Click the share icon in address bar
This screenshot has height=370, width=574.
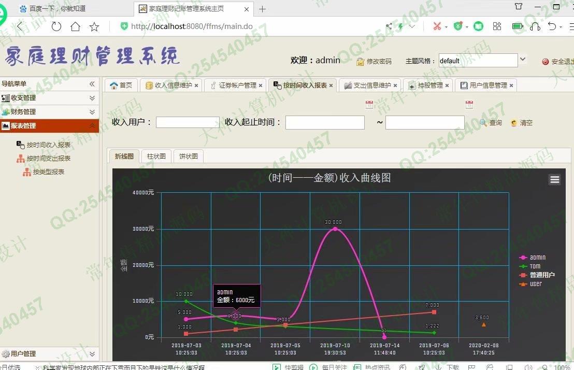click(x=389, y=26)
